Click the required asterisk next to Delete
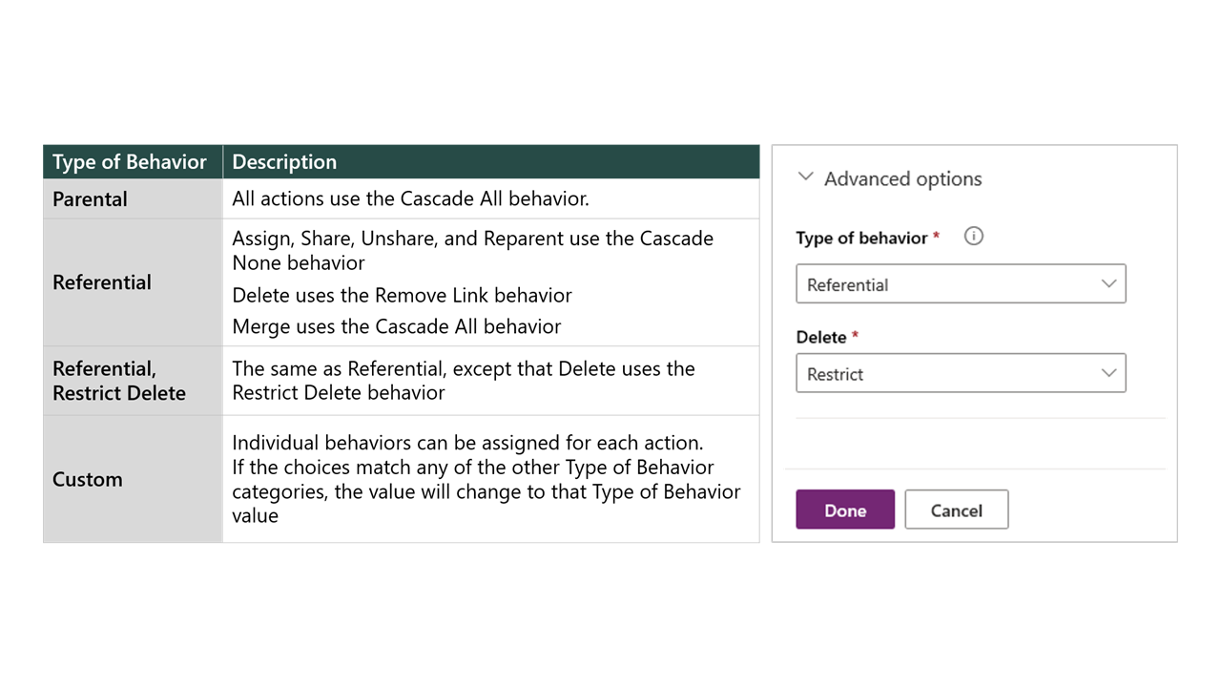This screenshot has height=687, width=1221. (855, 336)
